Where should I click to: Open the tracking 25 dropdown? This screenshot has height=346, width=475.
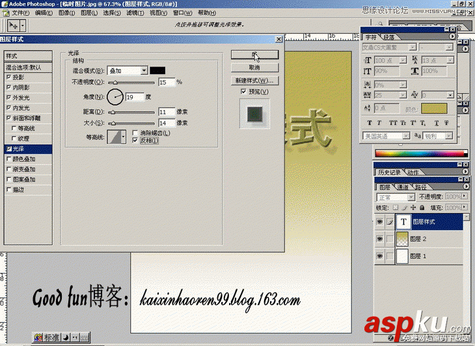point(403,95)
